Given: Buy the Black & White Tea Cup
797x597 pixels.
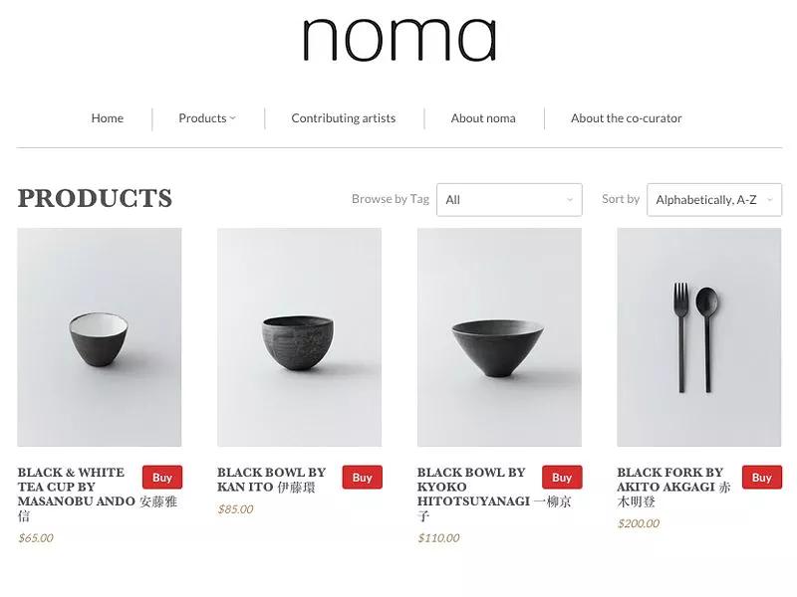Looking at the screenshot, I should pos(162,477).
